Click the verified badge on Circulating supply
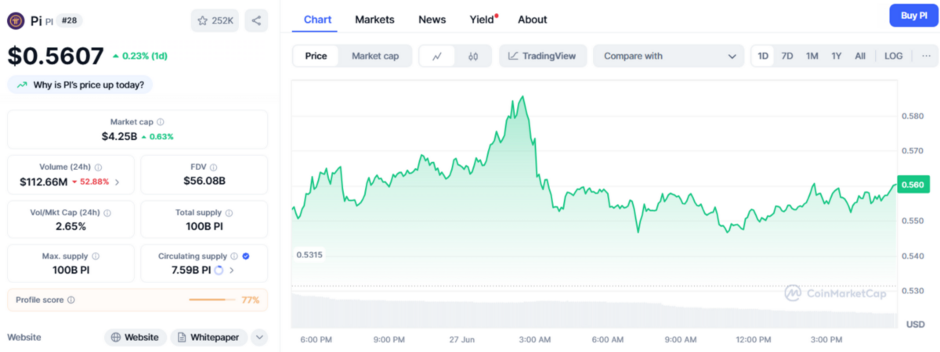940x352 pixels. click(x=246, y=257)
